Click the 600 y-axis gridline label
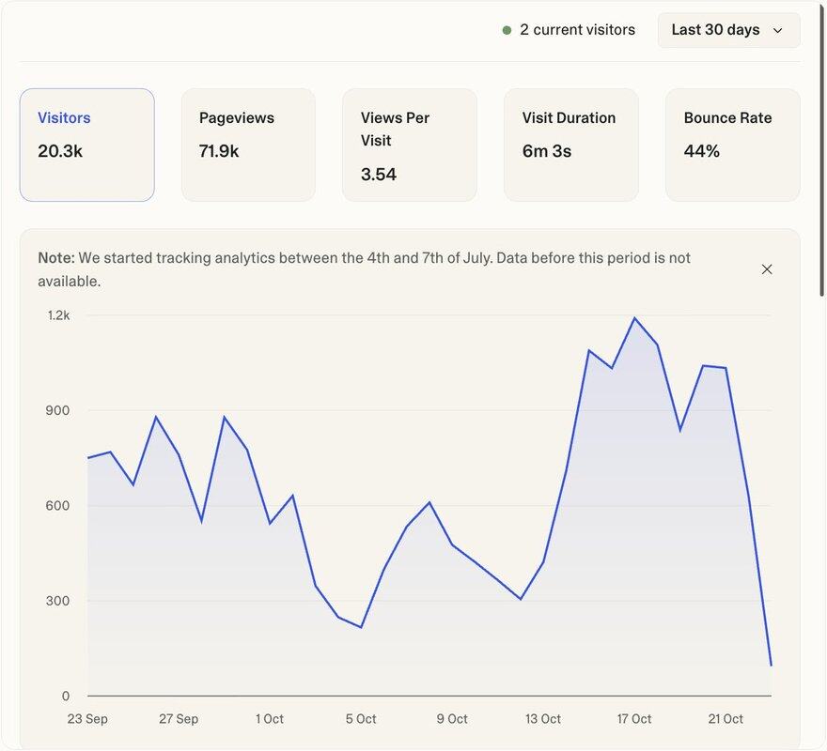827x751 pixels. tap(56, 506)
